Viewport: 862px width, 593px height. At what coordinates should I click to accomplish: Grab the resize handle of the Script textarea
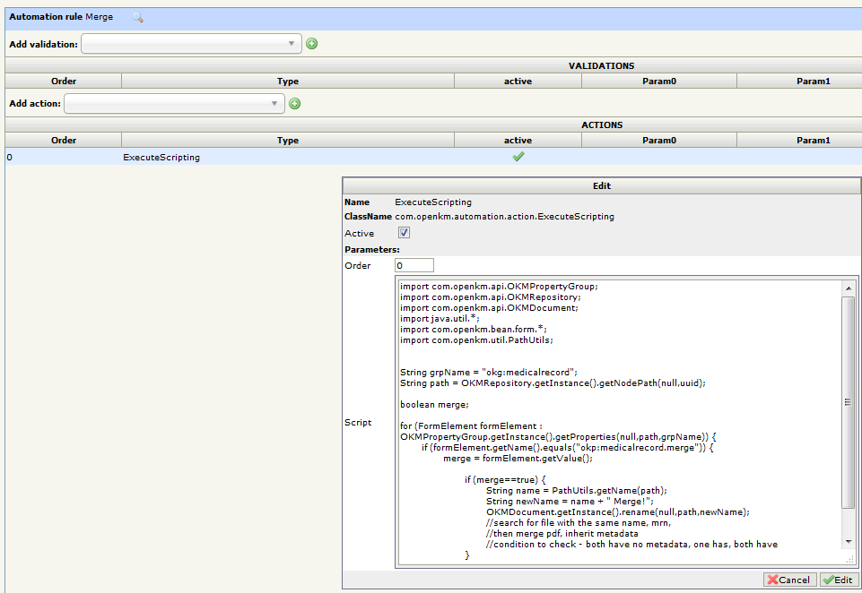[x=849, y=559]
